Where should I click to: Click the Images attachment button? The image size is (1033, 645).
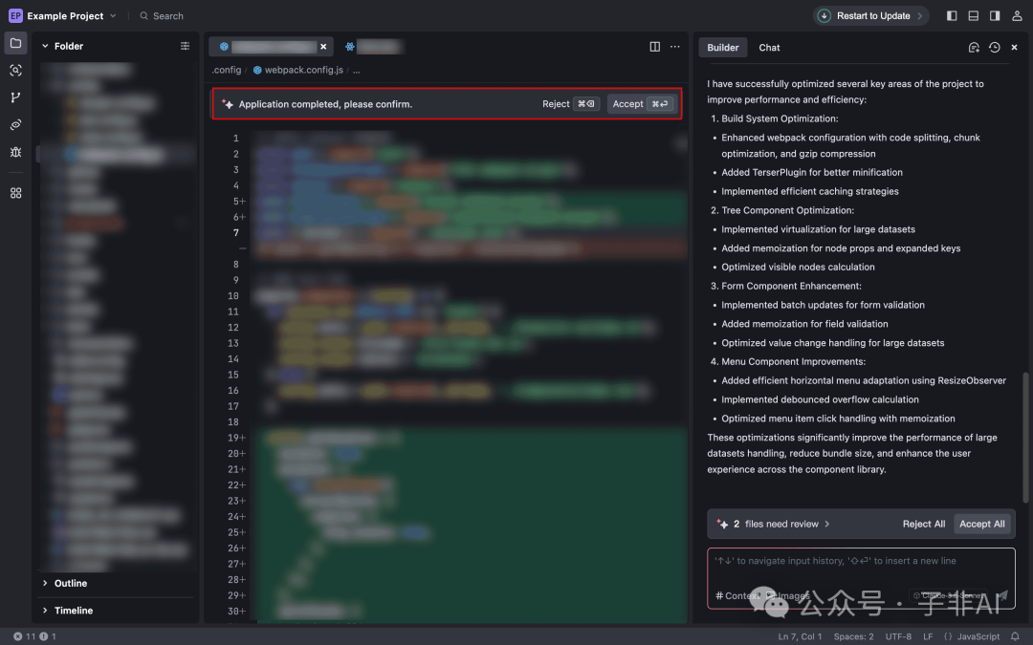click(788, 595)
